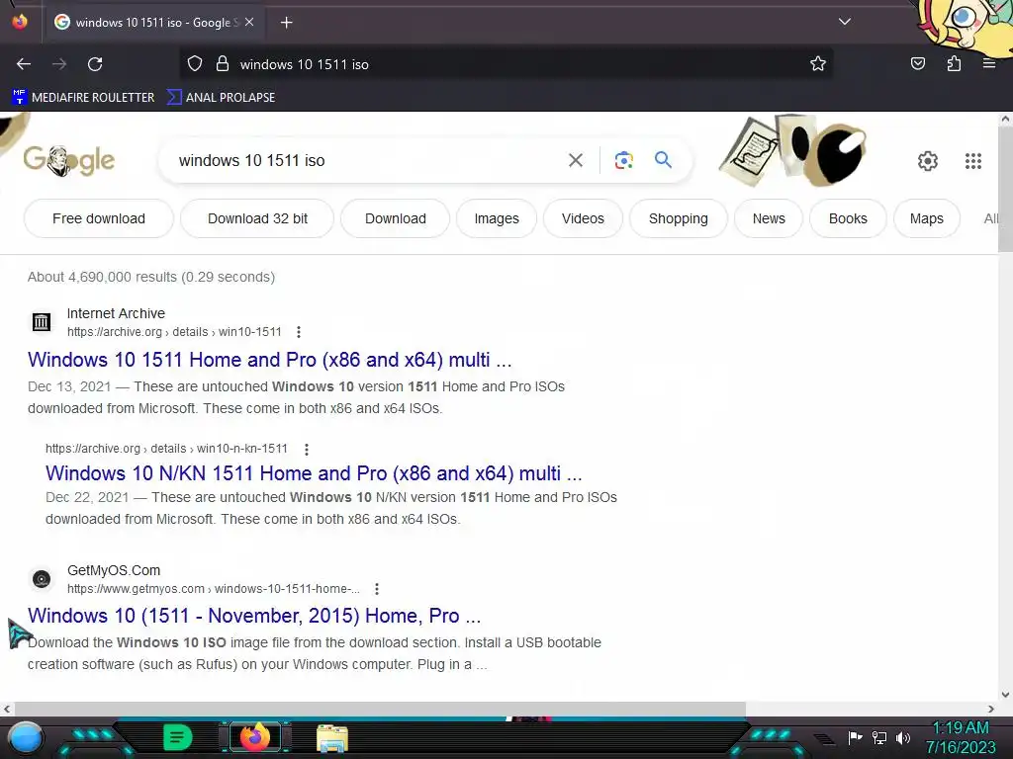Switch to the News results tab
Viewport: 1013px width, 759px height.
[769, 218]
